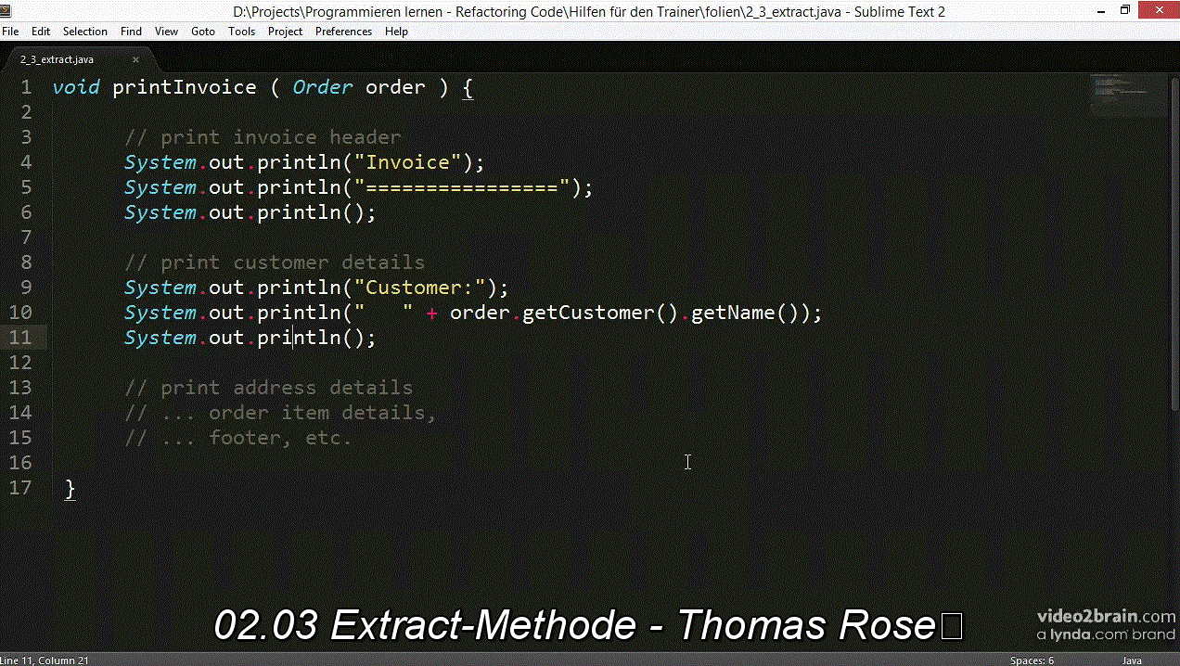Click the opening brace on line 1
Viewport: 1180px width, 666px height.
tap(468, 88)
